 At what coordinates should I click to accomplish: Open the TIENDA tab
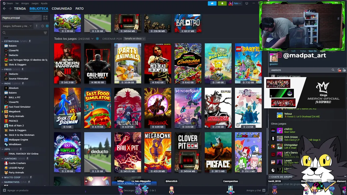tap(20, 9)
